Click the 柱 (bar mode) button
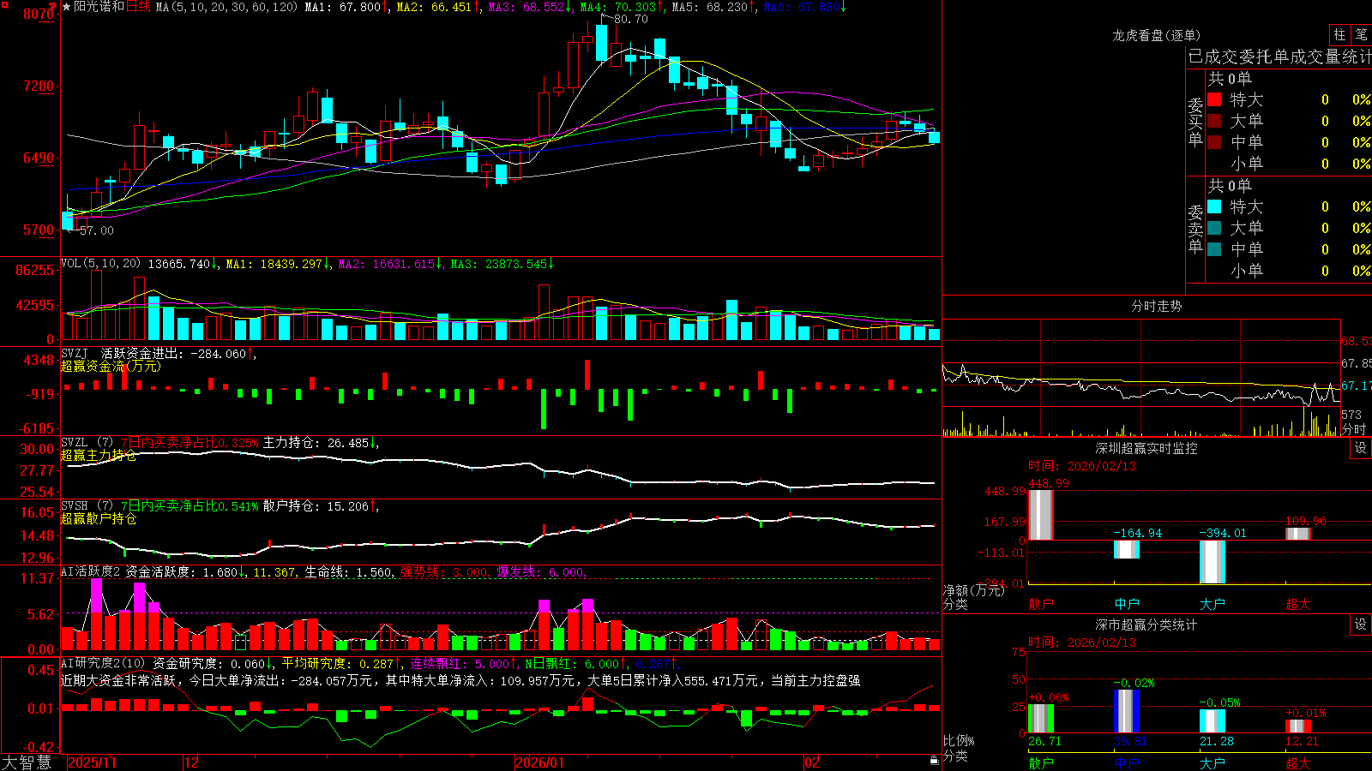 pyautogui.click(x=1339, y=35)
